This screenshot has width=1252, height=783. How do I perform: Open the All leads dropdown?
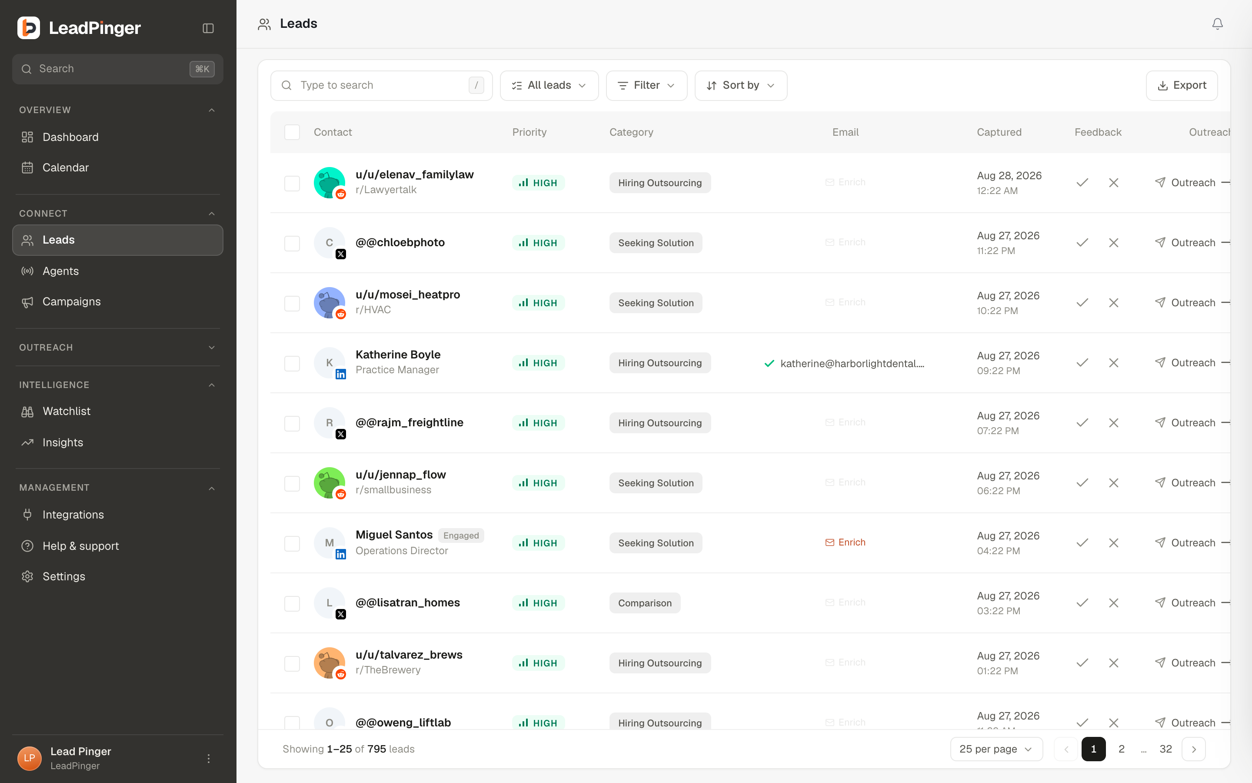[x=549, y=85]
